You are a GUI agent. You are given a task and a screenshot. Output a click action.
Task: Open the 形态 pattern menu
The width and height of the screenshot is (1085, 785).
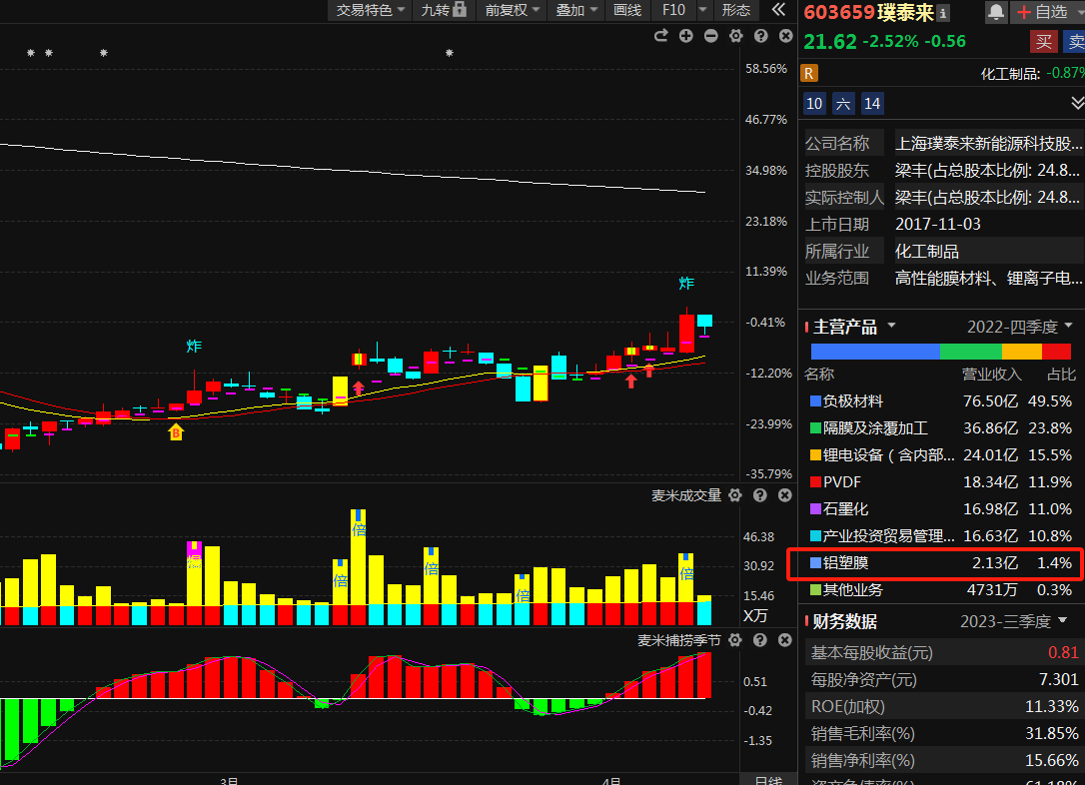coord(735,10)
